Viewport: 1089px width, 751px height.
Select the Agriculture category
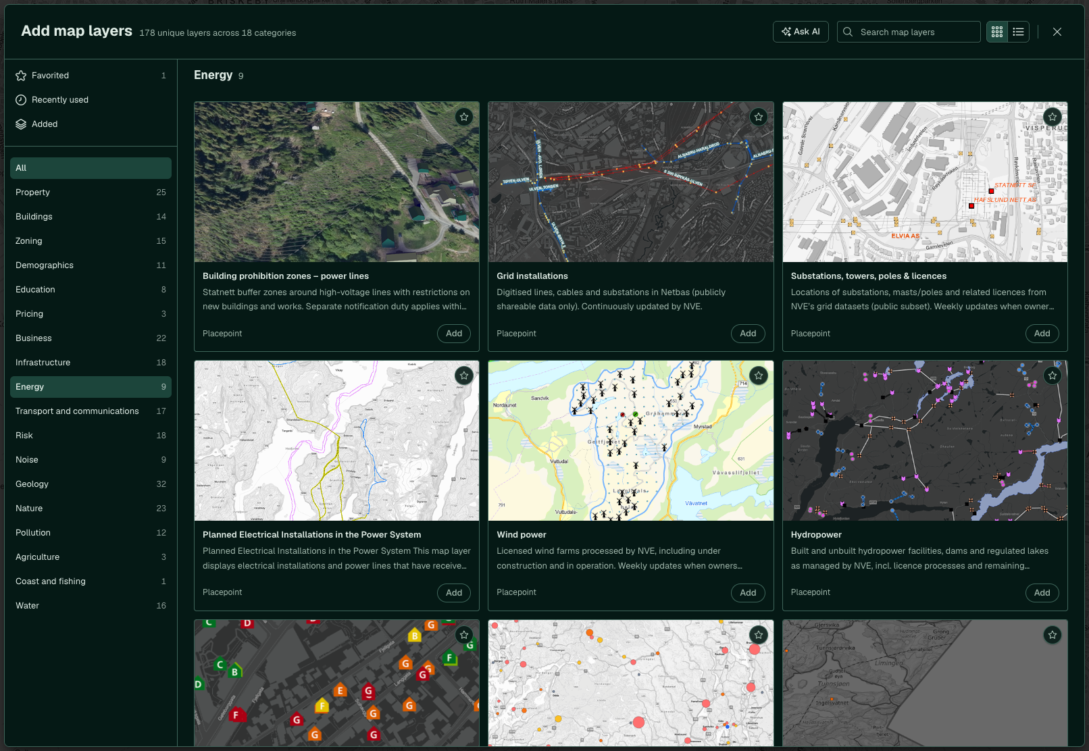pos(91,557)
